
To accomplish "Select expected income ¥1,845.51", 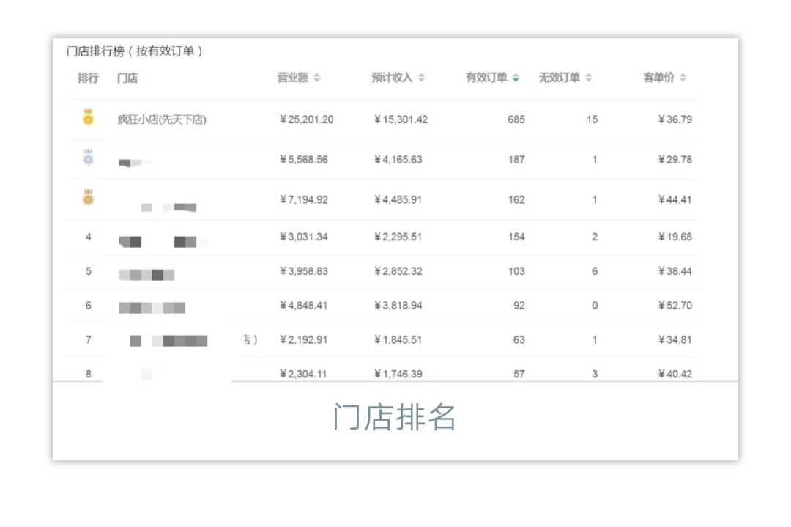I will [x=398, y=339].
